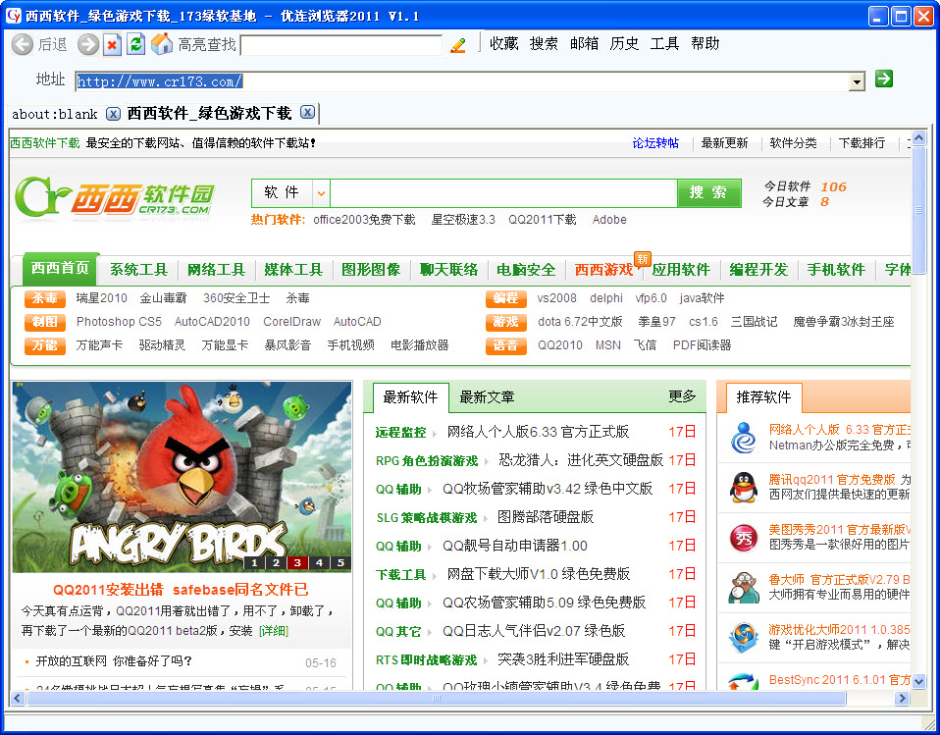Click the horizontal scrollbar left arrow
This screenshot has width=940, height=735.
(x=17, y=698)
